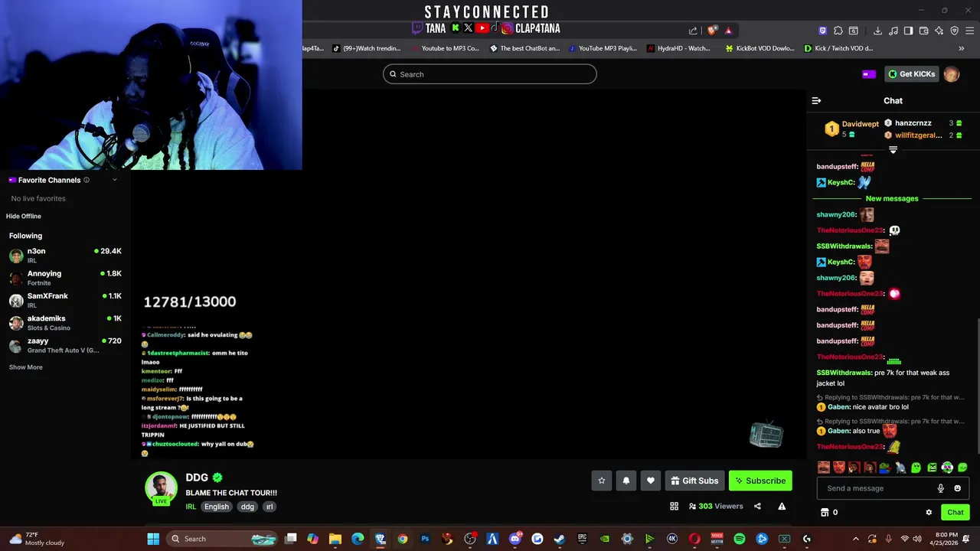Viewport: 980px width, 551px height.
Task: Open the browser hamburger main menu
Action: click(x=970, y=31)
